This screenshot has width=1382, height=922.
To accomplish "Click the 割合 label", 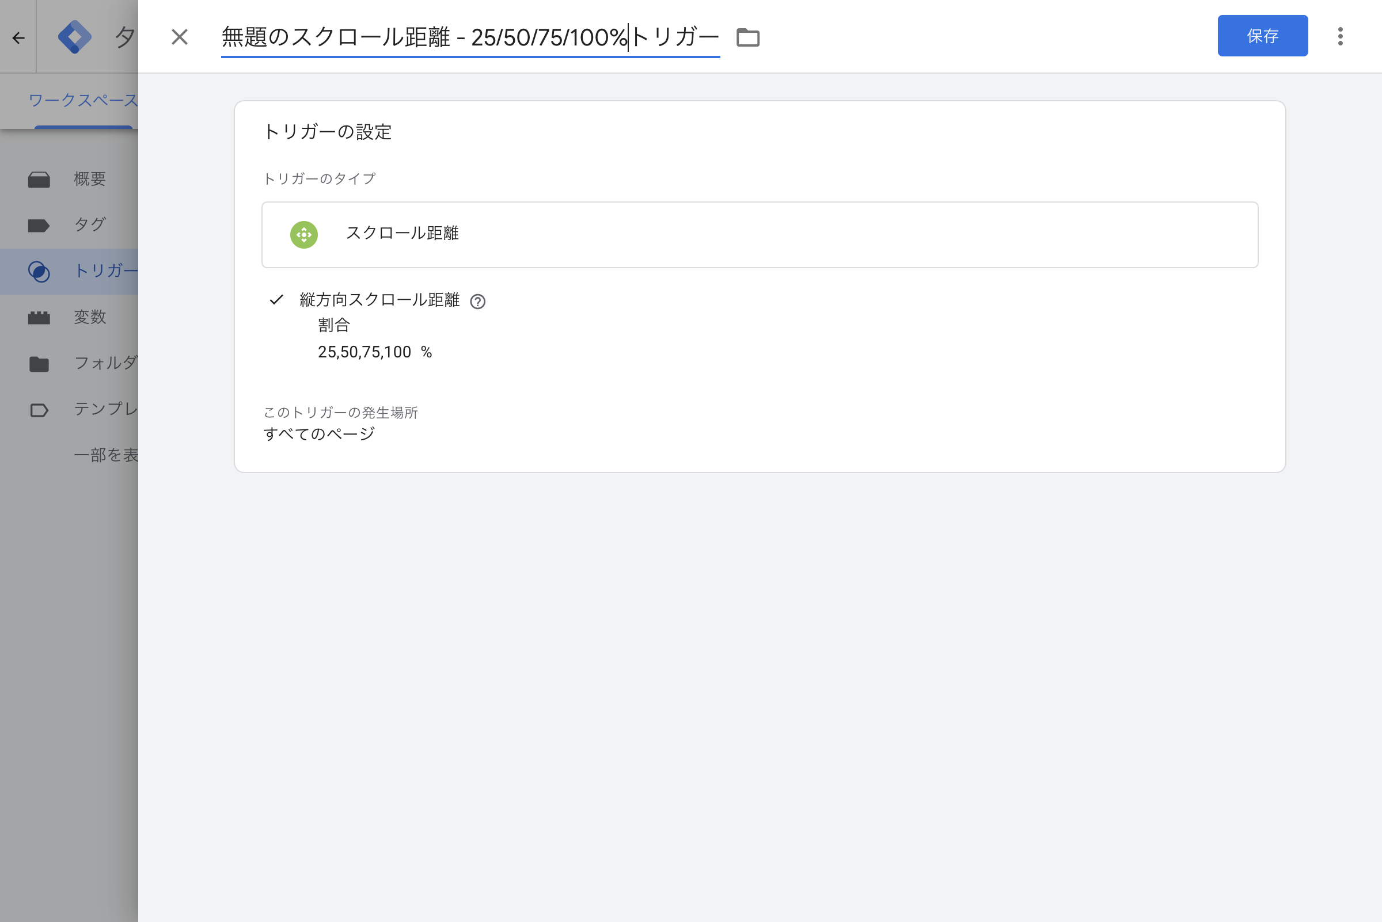I will tap(334, 325).
